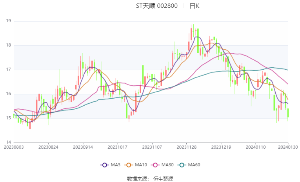Screen dimensions: 300x182
Task: Click the y-axis value 17
Action: point(8,70)
